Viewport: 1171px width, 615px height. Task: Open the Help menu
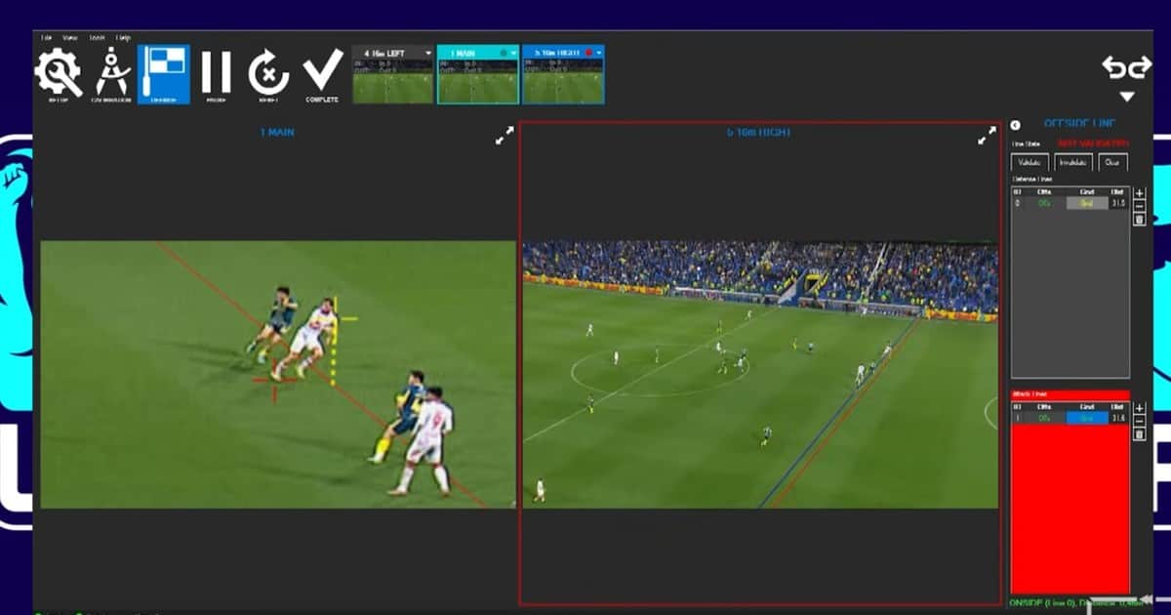[x=123, y=37]
